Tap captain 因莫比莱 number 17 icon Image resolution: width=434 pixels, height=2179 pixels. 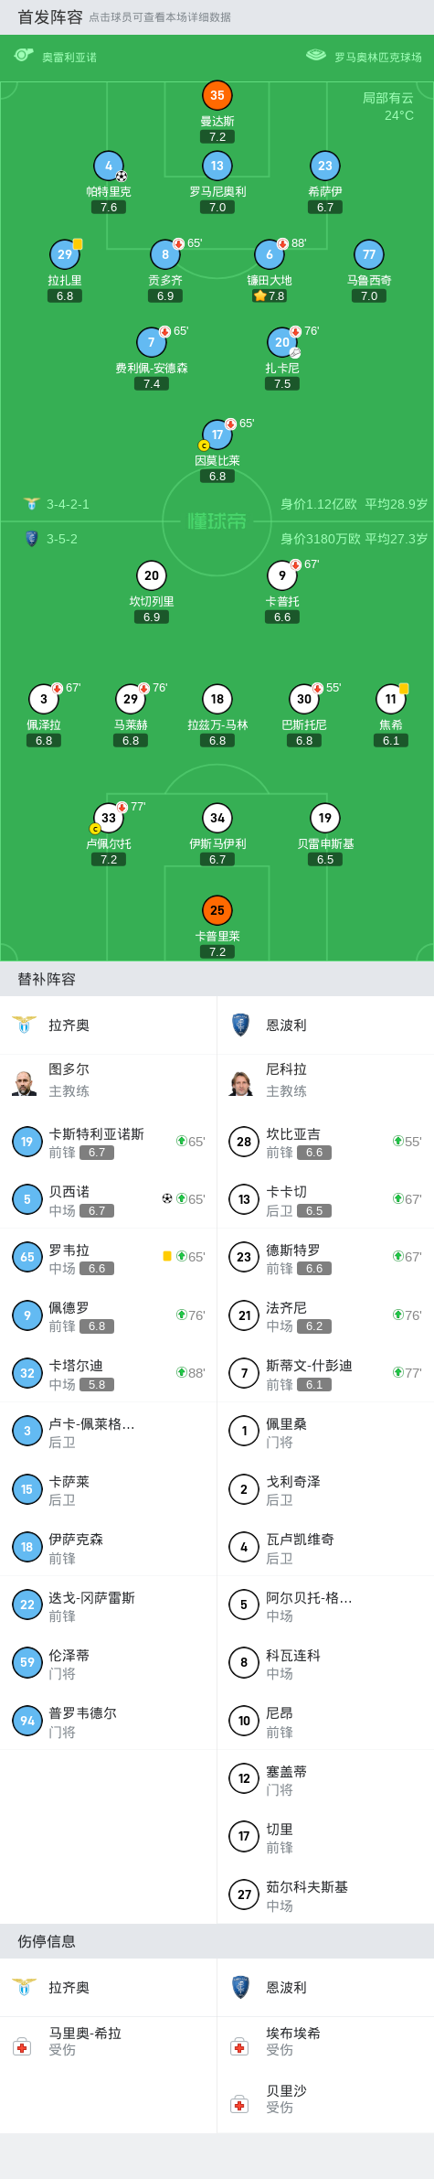(217, 435)
